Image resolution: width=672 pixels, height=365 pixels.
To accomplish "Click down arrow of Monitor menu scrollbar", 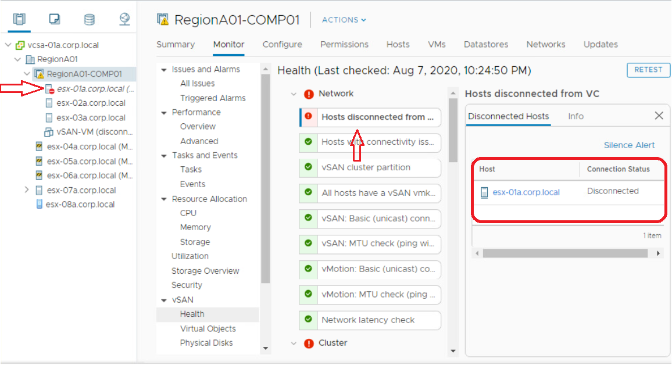I will [266, 349].
